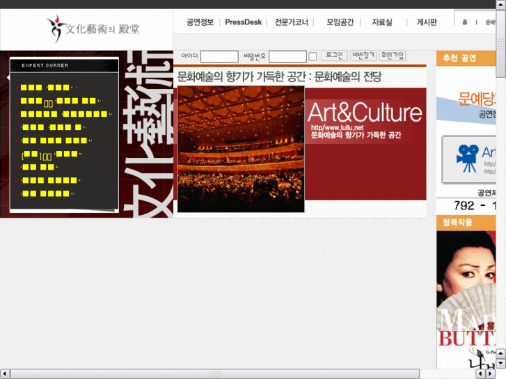This screenshot has height=379, width=506.
Task: Open the Madame Butterfly poster
Action: pos(466,300)
